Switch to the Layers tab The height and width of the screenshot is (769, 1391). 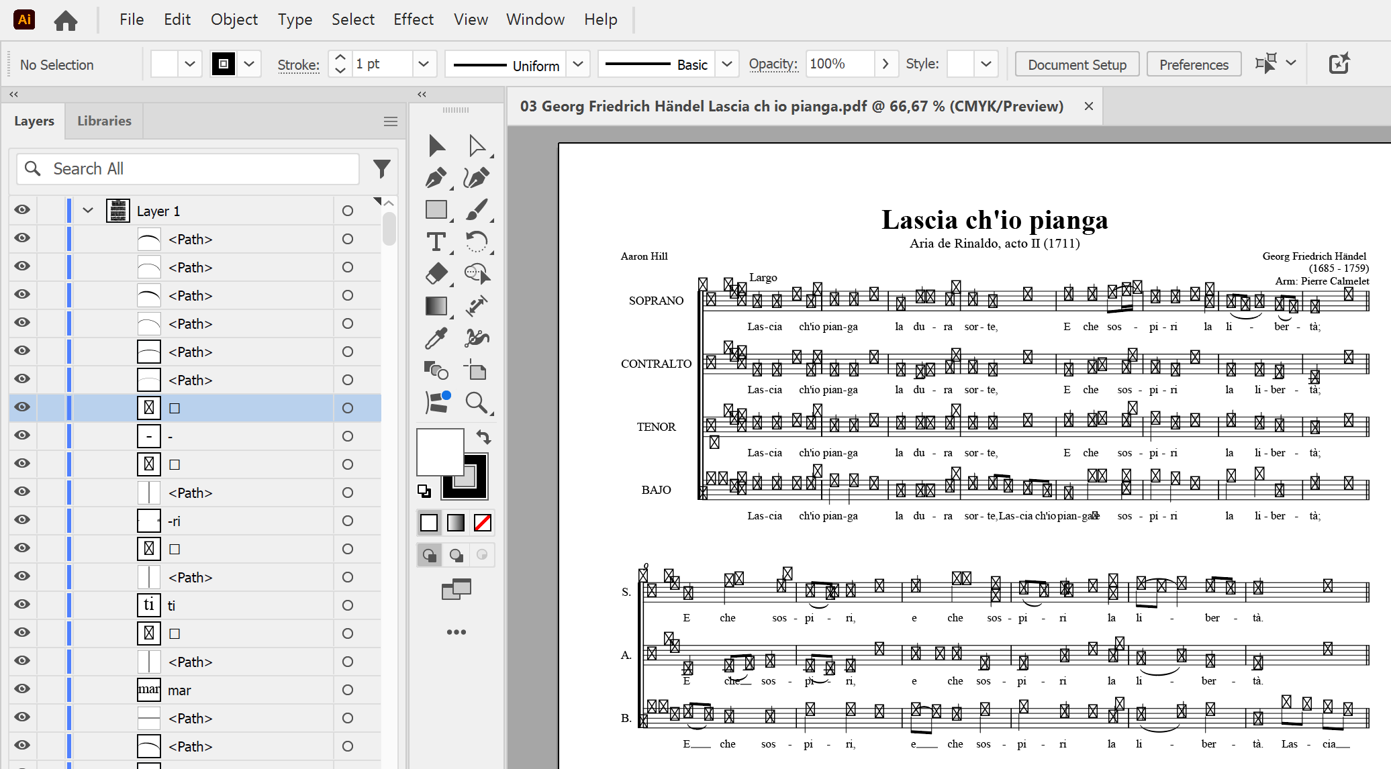[34, 121]
